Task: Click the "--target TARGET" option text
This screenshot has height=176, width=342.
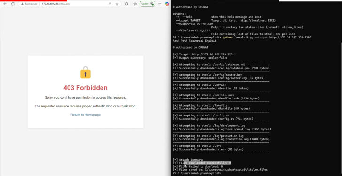Action: (x=188, y=20)
